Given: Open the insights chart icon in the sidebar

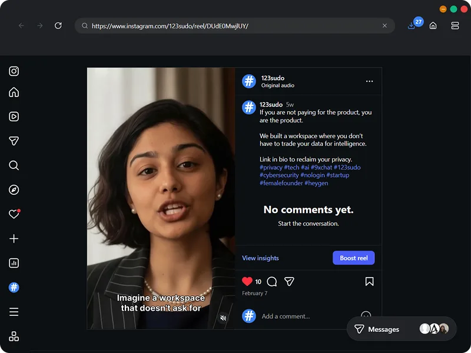Looking at the screenshot, I should pos(14,263).
